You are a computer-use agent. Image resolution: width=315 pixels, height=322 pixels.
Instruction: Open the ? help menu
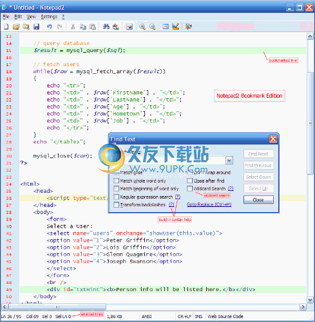point(63,17)
